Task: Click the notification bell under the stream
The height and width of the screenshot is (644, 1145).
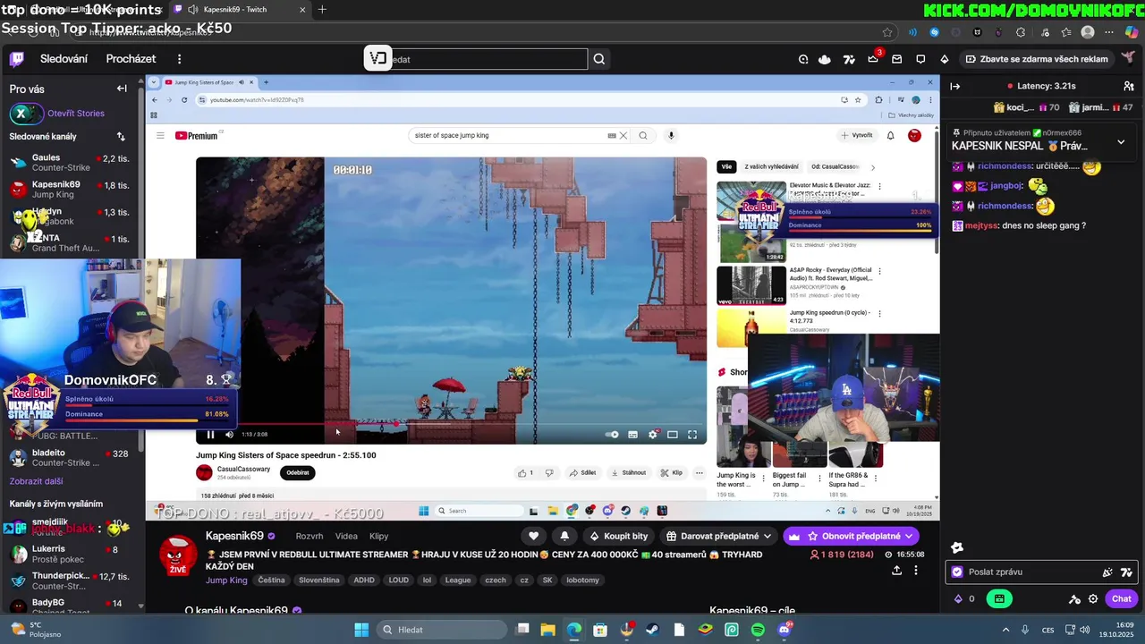Action: (x=564, y=536)
